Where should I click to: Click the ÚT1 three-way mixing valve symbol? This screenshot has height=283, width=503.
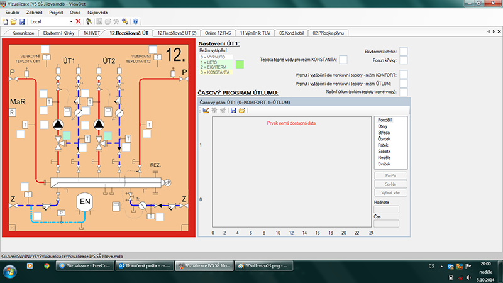tap(58, 143)
